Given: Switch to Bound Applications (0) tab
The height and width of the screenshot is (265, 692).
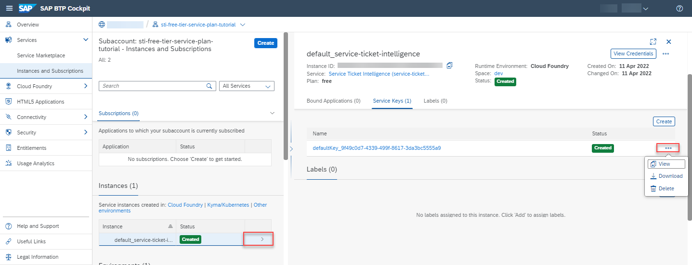Looking at the screenshot, I should 333,101.
